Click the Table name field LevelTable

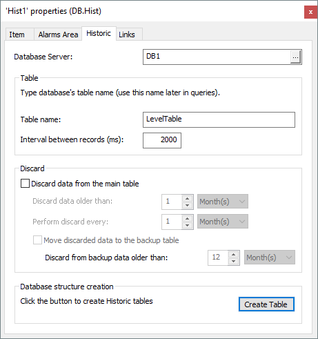point(219,119)
